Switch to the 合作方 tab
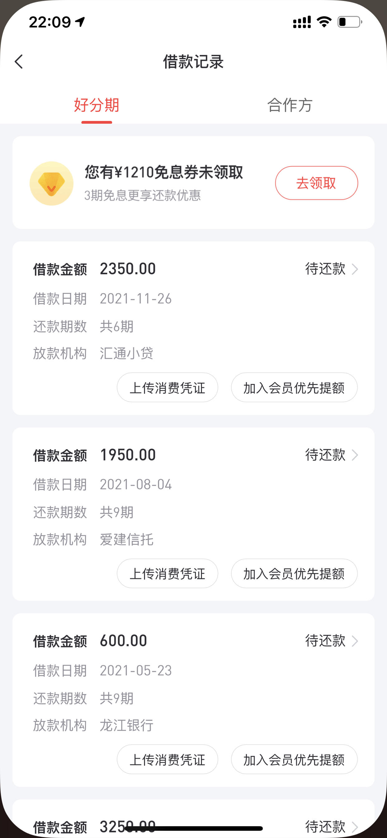 point(290,105)
